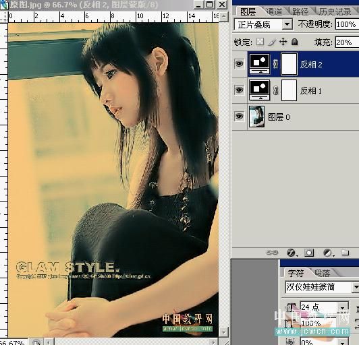Edit the 填充 fill value field
The height and width of the screenshot is (345, 359).
tap(347, 42)
